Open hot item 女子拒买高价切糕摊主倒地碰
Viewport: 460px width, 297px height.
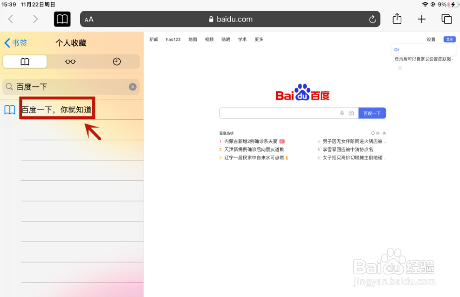click(354, 158)
